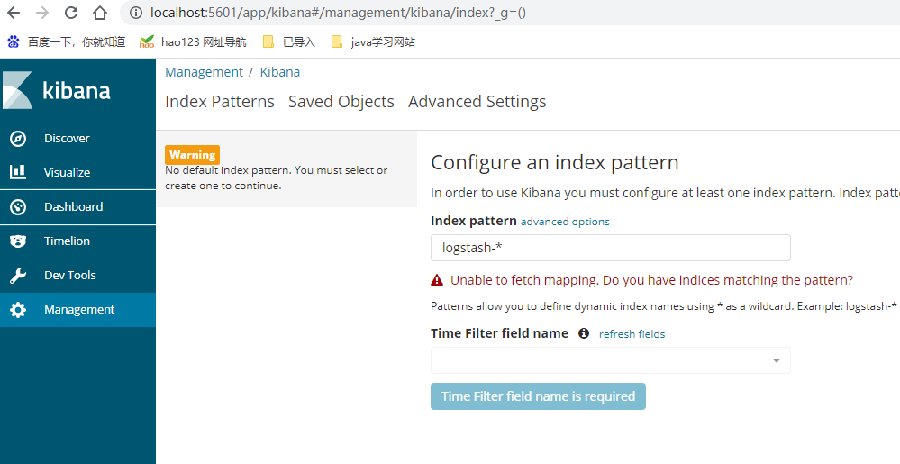This screenshot has width=900, height=464.
Task: Click the Kibana logo icon
Action: coord(17,90)
